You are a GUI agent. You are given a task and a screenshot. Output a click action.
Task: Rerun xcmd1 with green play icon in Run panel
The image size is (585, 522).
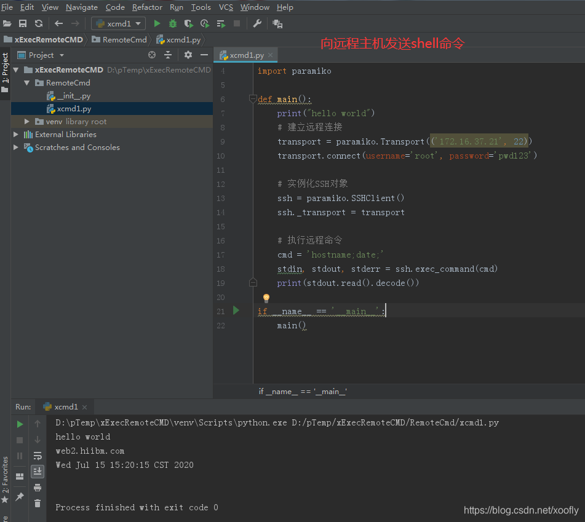[x=19, y=424]
